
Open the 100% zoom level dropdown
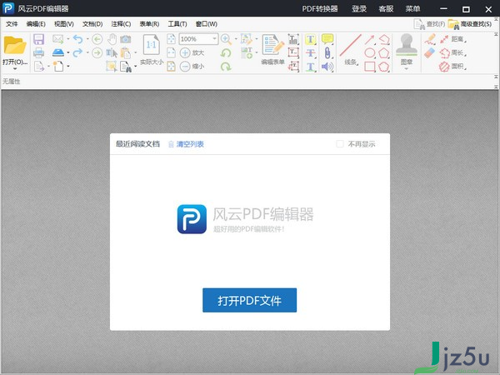214,39
